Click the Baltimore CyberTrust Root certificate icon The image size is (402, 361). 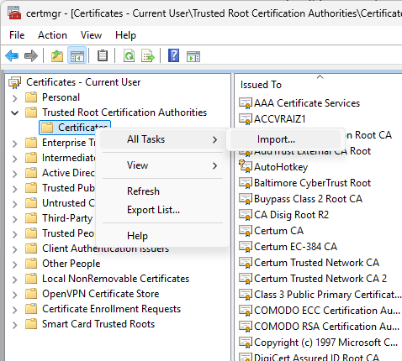(246, 183)
